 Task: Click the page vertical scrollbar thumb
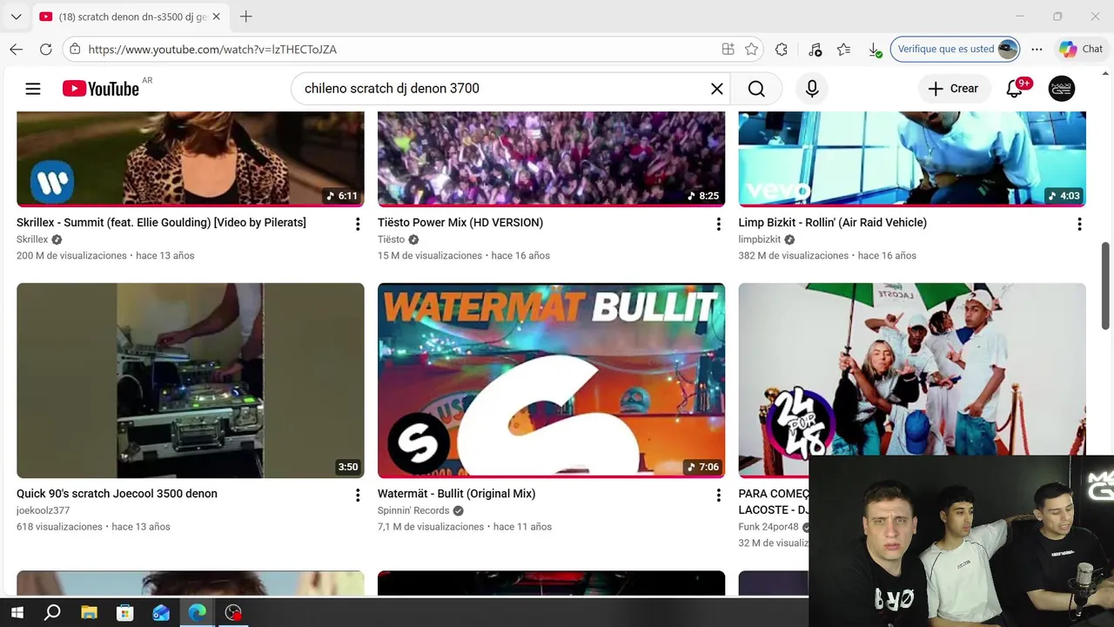point(1106,286)
